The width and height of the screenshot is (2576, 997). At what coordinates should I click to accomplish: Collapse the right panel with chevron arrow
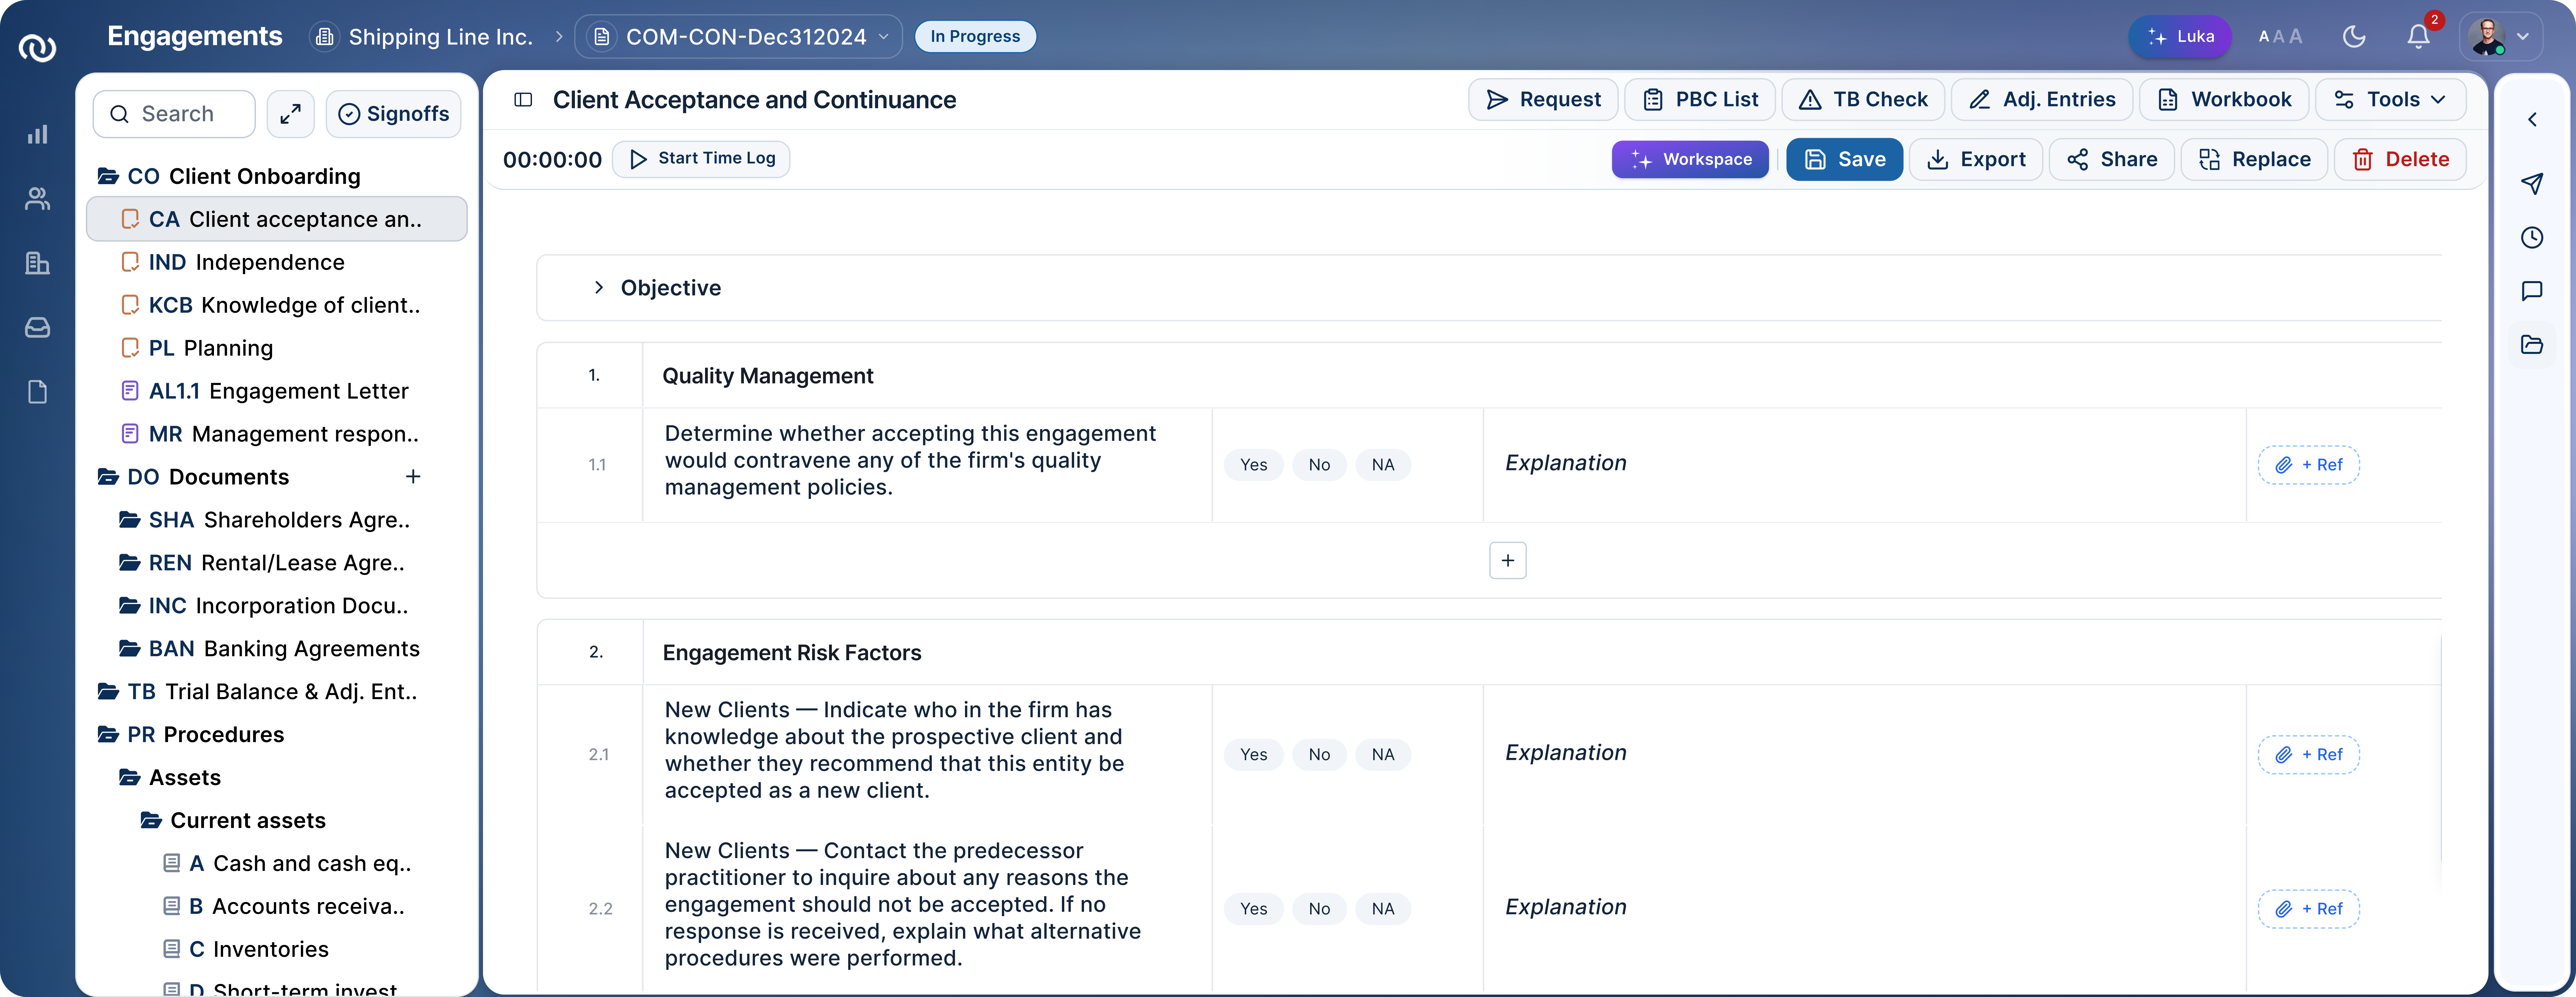click(x=2532, y=120)
